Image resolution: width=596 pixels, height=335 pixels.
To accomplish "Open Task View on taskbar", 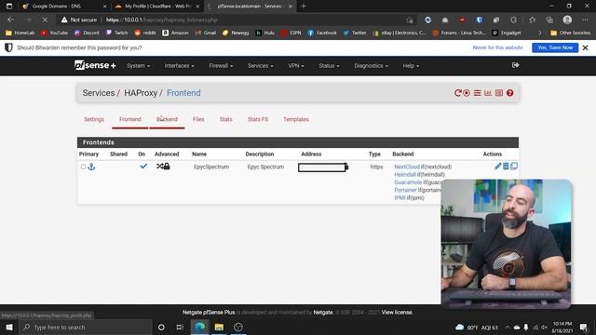I will [180, 327].
